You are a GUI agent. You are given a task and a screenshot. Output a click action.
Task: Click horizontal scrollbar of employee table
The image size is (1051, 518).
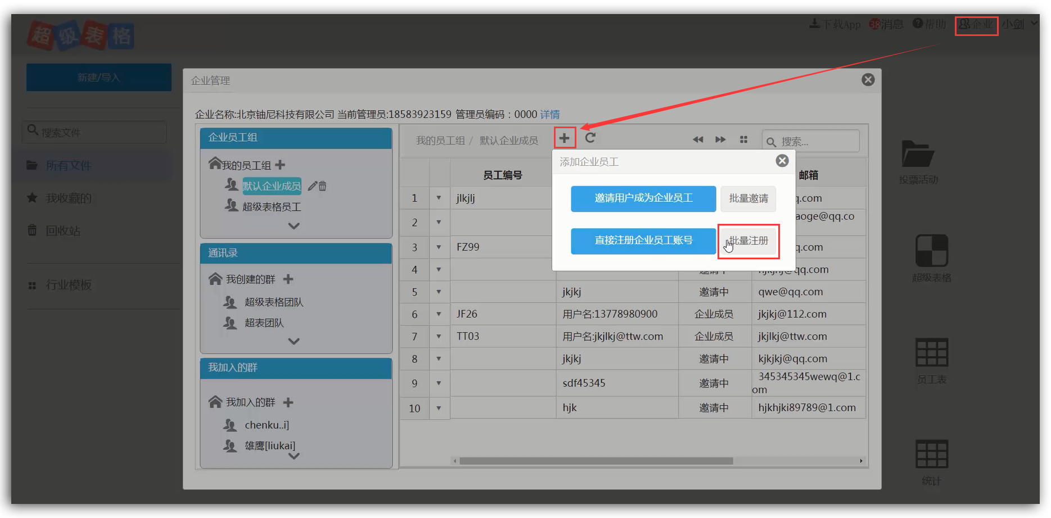596,461
